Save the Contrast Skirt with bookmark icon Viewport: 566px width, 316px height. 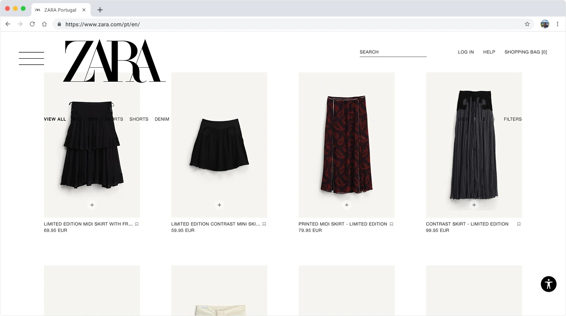pyautogui.click(x=519, y=224)
